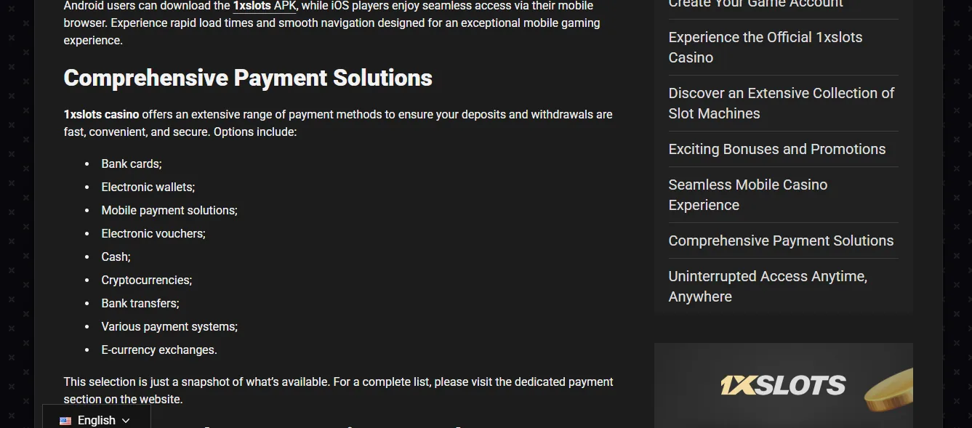Image resolution: width=972 pixels, height=428 pixels.
Task: Expand the English language dropdown chevron
Action: coord(126,421)
